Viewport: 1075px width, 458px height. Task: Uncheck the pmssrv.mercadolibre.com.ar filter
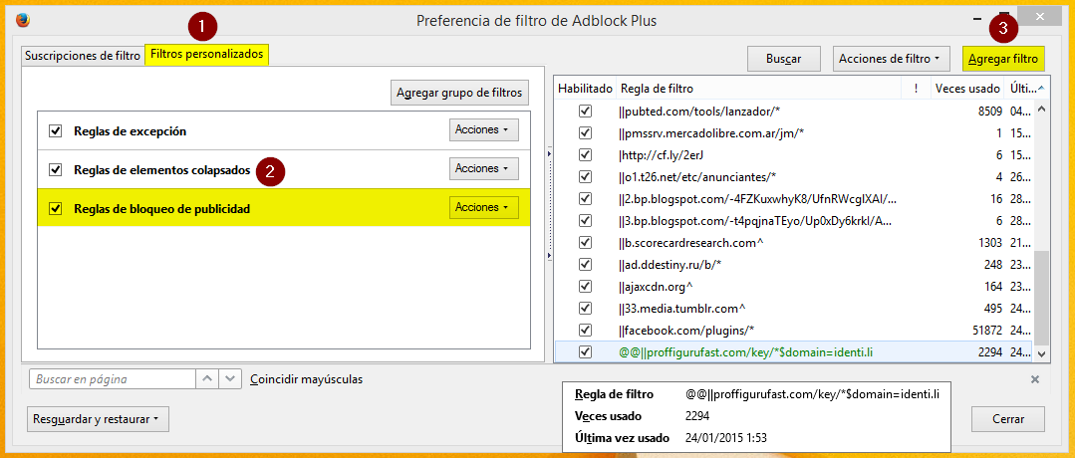585,133
